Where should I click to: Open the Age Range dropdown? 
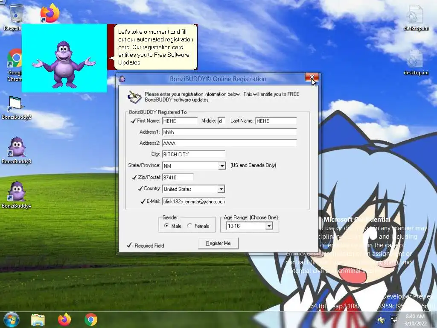(x=269, y=226)
